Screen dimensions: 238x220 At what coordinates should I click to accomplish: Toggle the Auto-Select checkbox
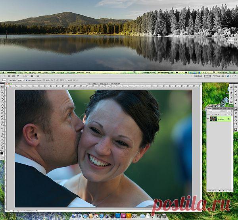pyautogui.click(x=9, y=80)
